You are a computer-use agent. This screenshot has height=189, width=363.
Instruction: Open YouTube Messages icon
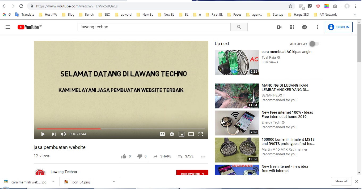coord(304,27)
